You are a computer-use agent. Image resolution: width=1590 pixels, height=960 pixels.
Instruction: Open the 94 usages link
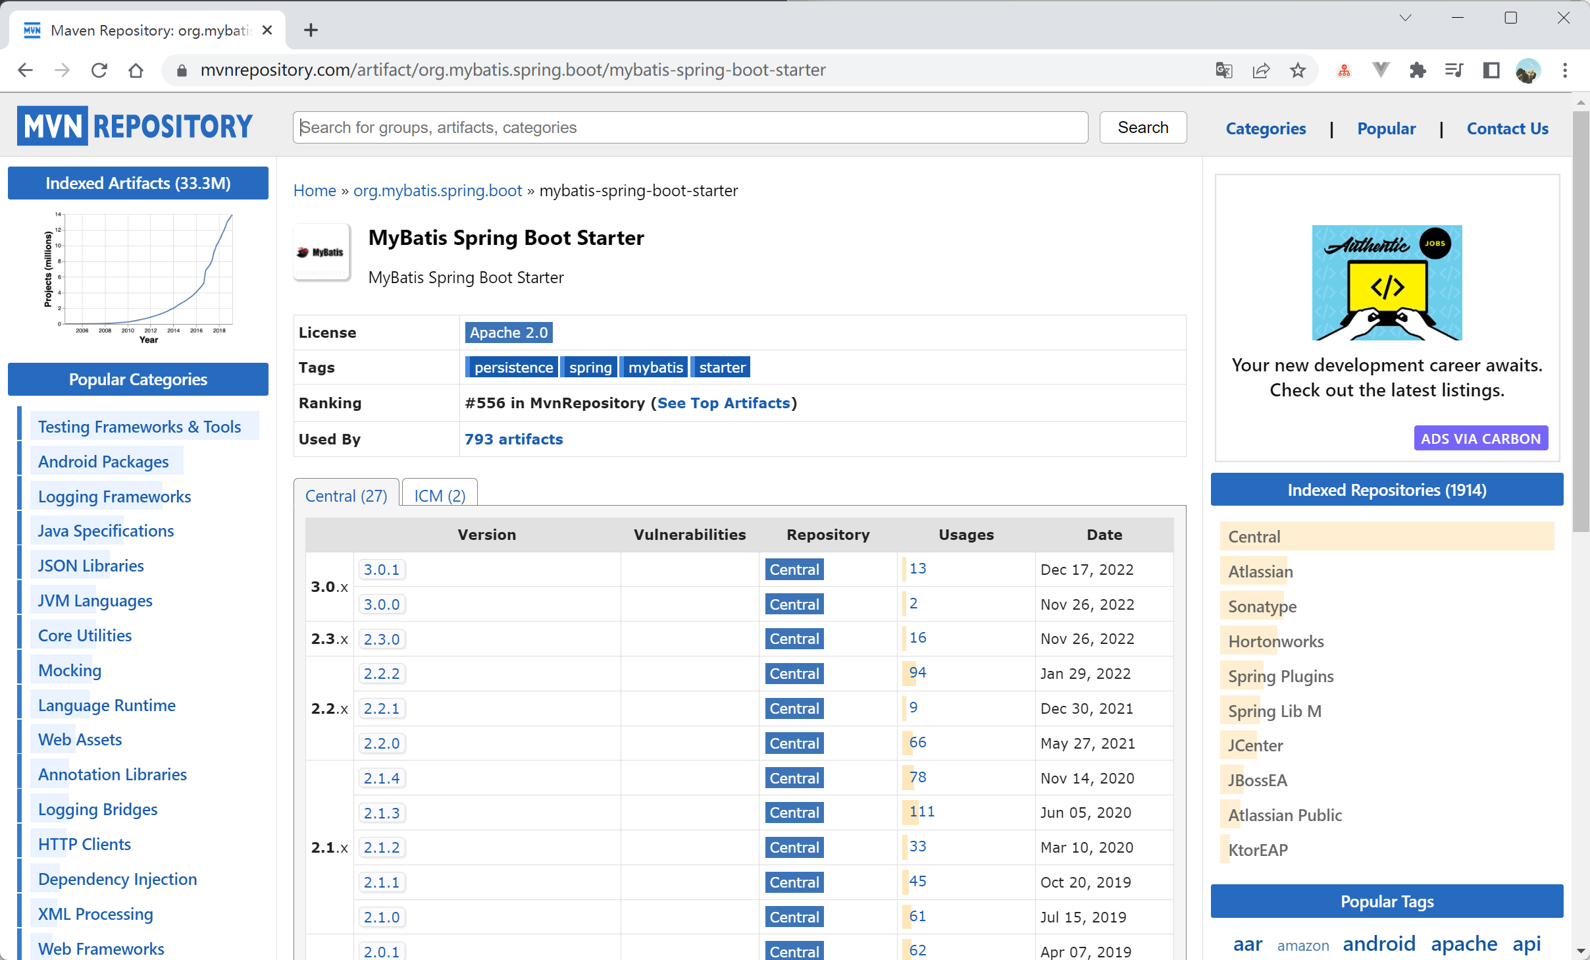point(917,672)
